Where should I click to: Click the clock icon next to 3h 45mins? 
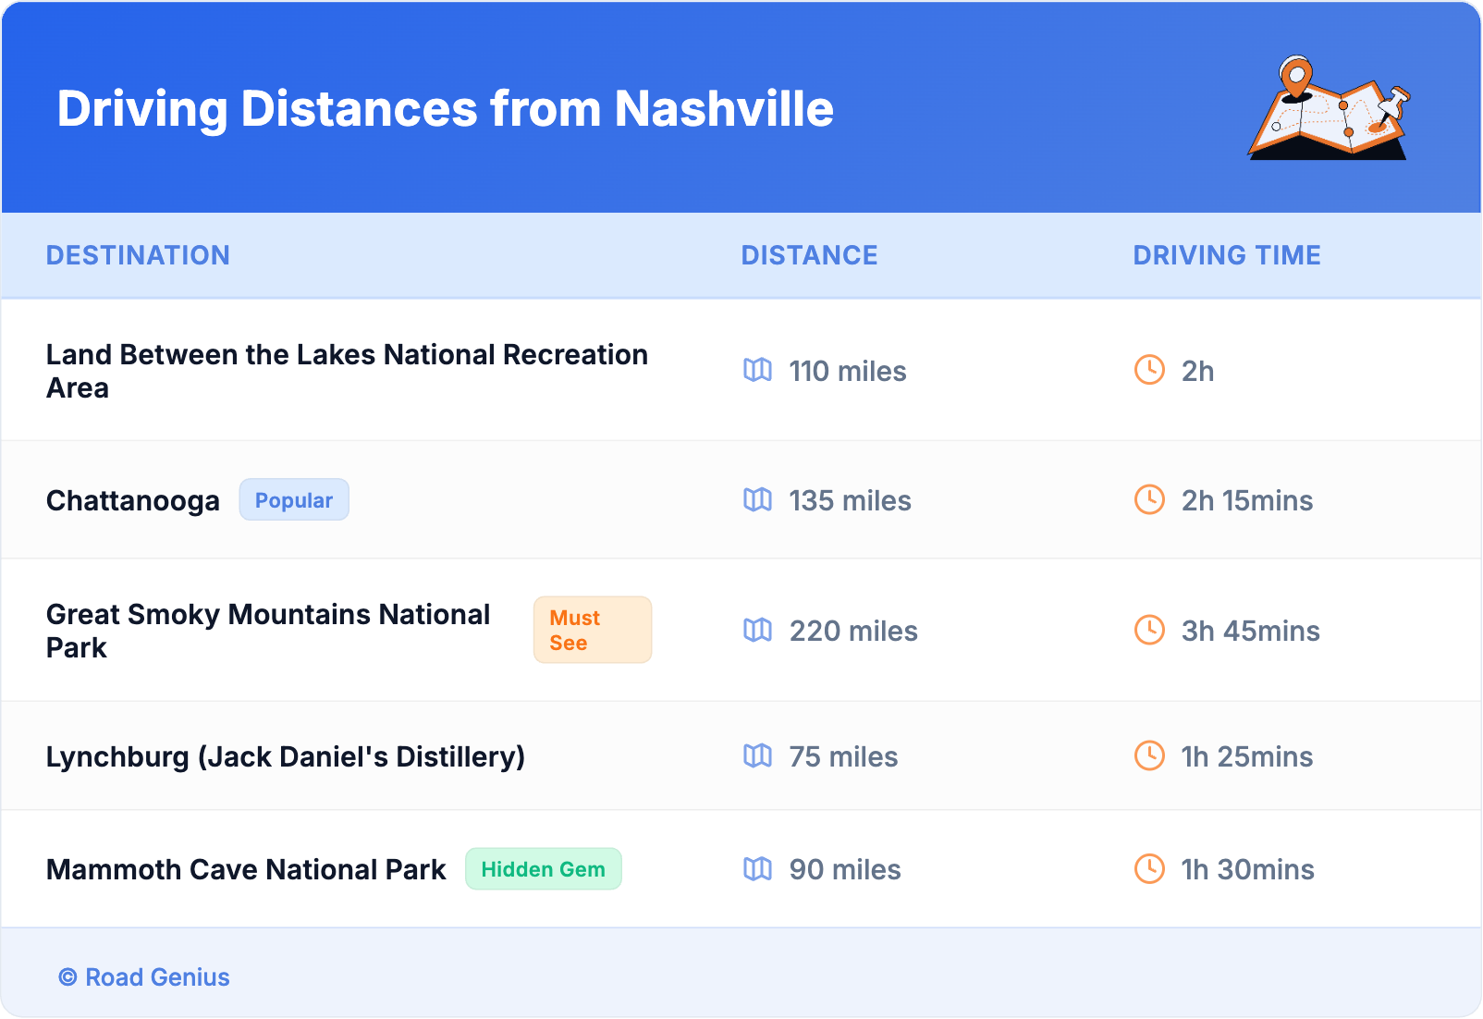pyautogui.click(x=1149, y=630)
